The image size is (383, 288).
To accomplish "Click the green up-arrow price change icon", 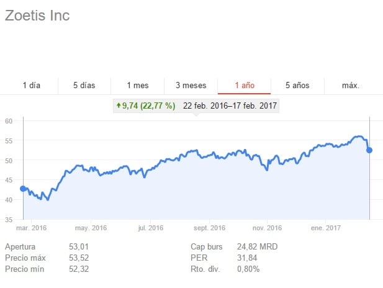I will [118, 106].
